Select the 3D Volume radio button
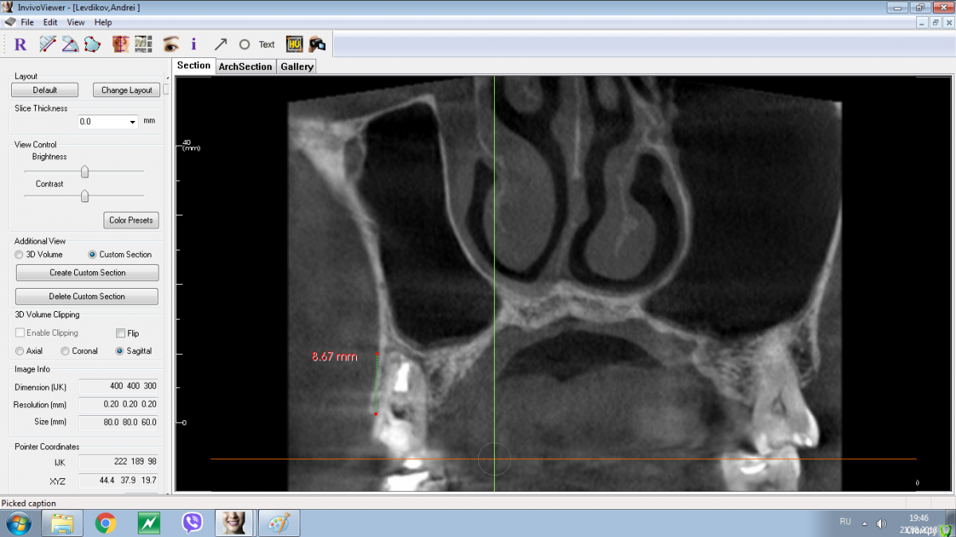Viewport: 956px width, 537px height. pos(20,255)
